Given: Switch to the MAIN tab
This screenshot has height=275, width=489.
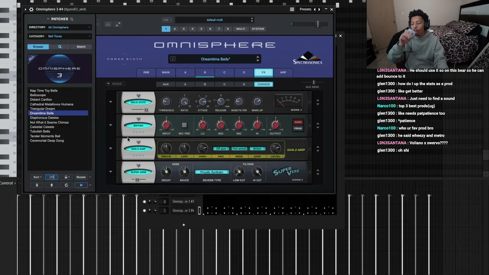Looking at the screenshot, I should pyautogui.click(x=166, y=72).
